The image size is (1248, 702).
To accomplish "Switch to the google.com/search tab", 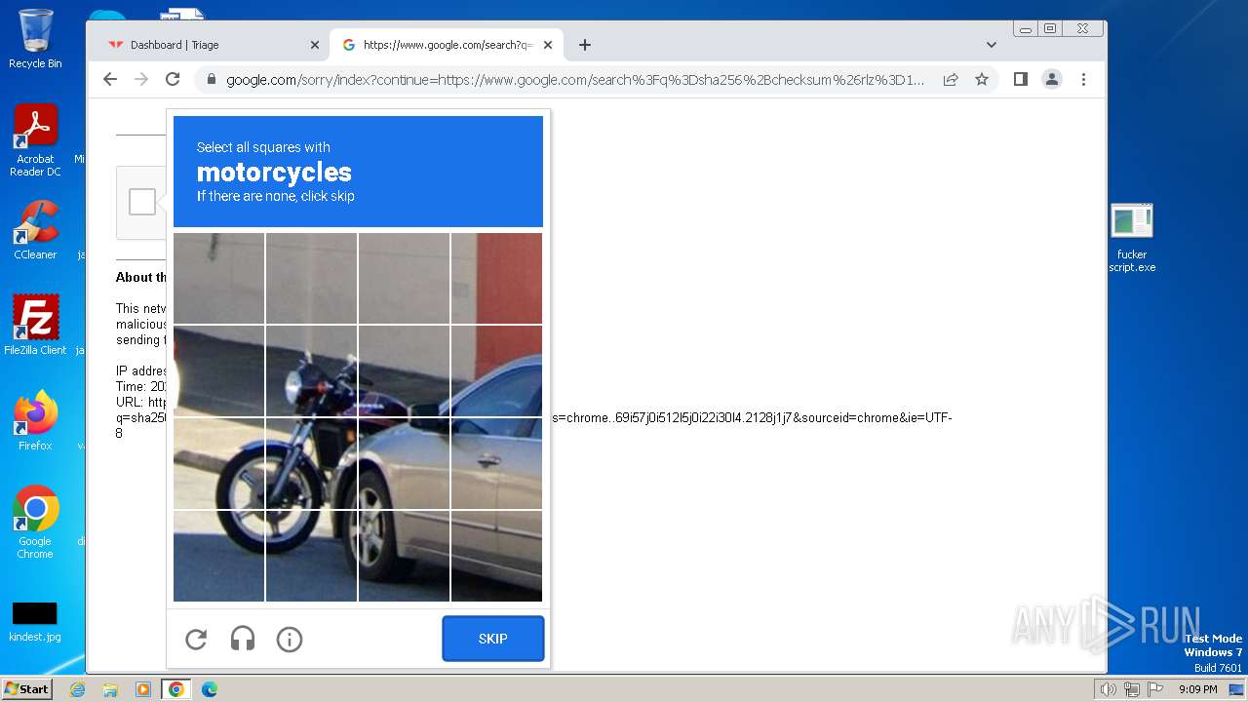I will tap(447, 45).
